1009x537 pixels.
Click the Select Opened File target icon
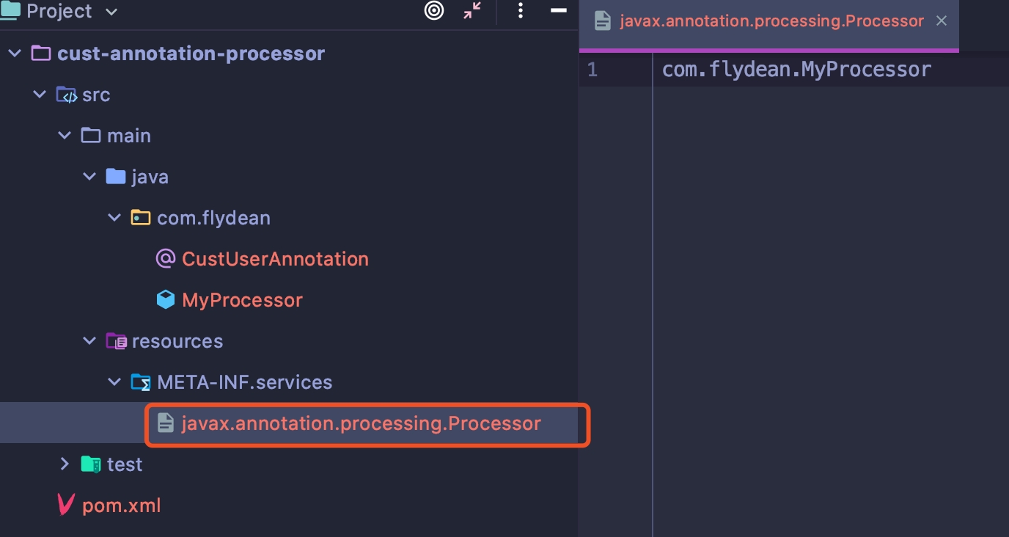tap(434, 11)
